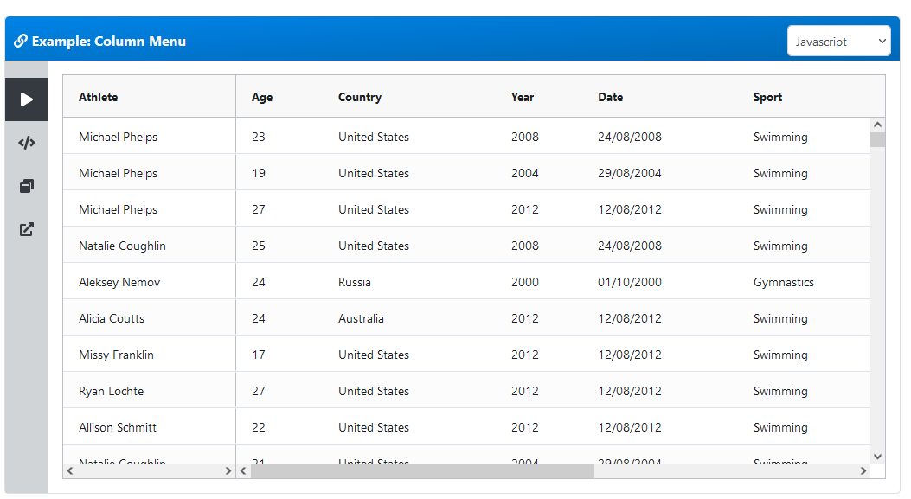Click the vertical scrollbar down arrow
The height and width of the screenshot is (499, 911).
tap(877, 456)
